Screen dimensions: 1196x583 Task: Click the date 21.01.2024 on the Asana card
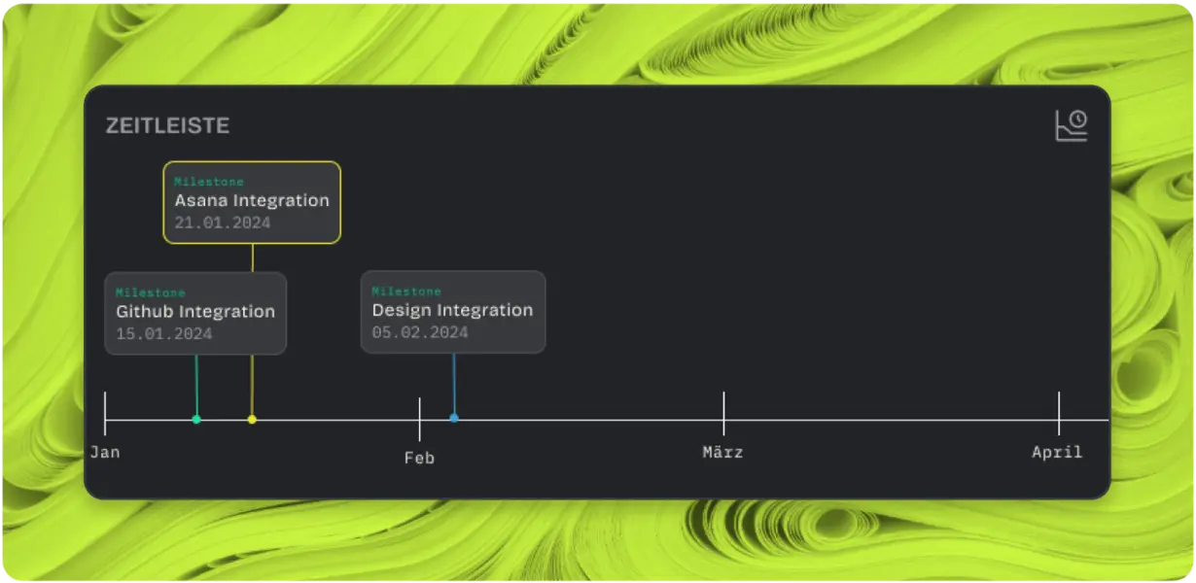[x=223, y=223]
